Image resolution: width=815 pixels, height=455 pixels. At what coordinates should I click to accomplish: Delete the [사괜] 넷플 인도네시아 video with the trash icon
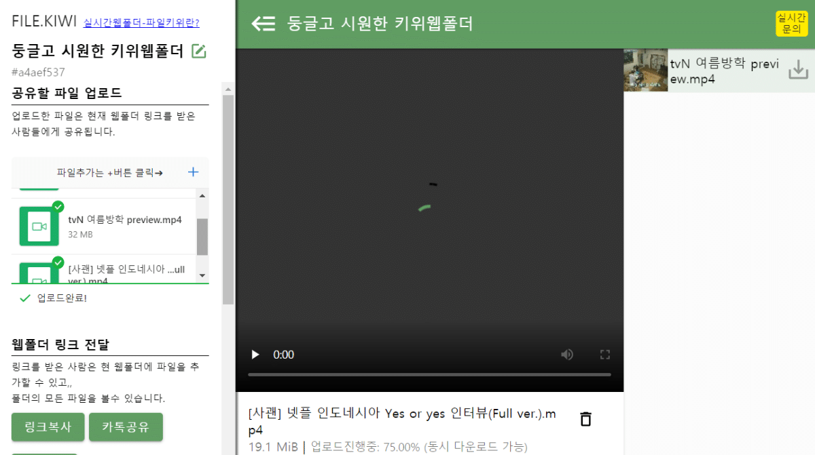pyautogui.click(x=585, y=419)
